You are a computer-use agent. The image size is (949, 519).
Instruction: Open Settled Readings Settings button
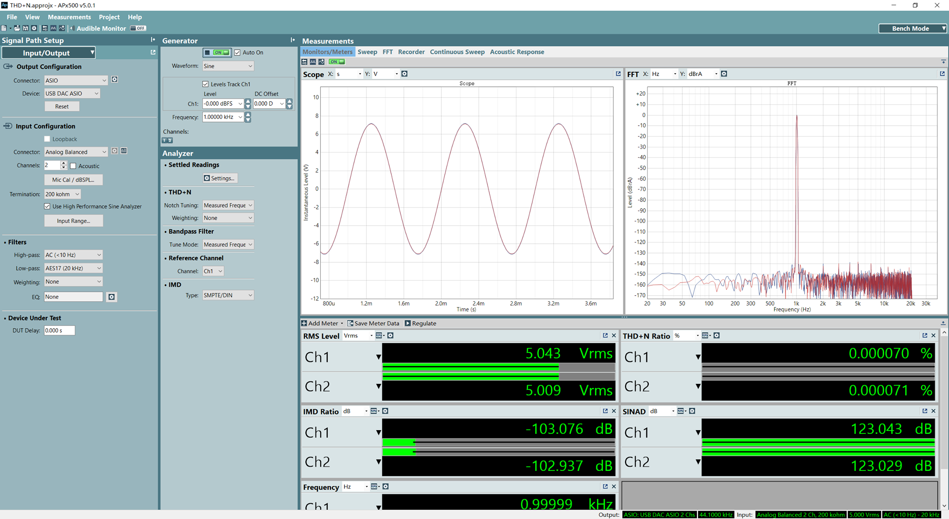(x=220, y=178)
